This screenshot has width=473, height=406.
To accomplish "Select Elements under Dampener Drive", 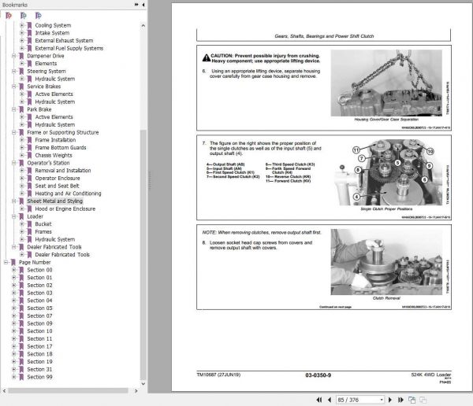I will pyautogui.click(x=46, y=64).
